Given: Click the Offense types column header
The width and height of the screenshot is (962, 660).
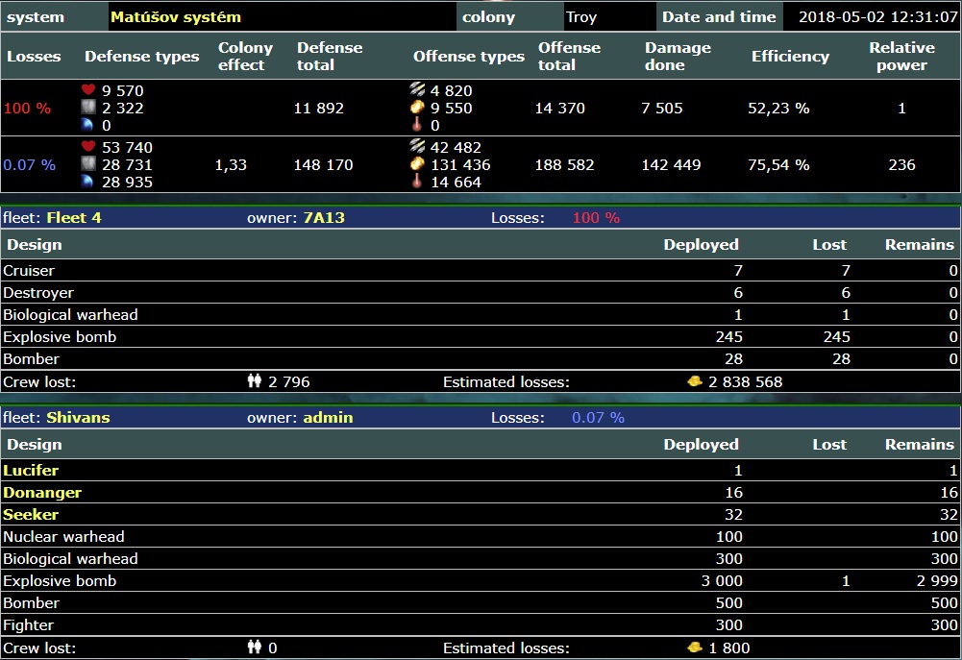Looking at the screenshot, I should click(x=469, y=57).
